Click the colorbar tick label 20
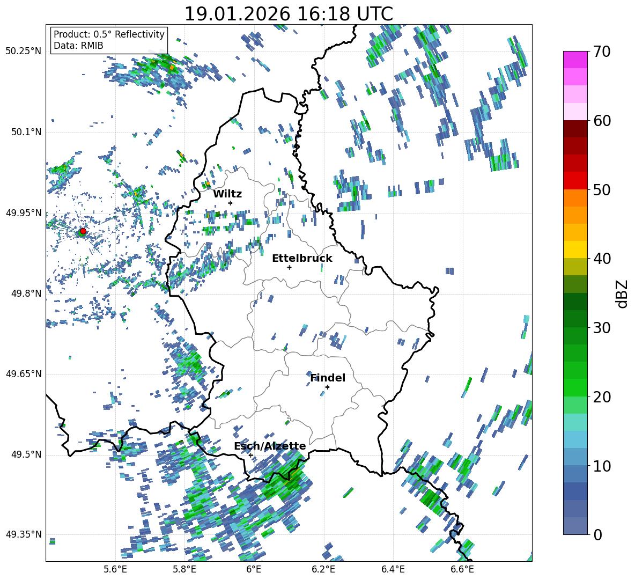 (602, 397)
